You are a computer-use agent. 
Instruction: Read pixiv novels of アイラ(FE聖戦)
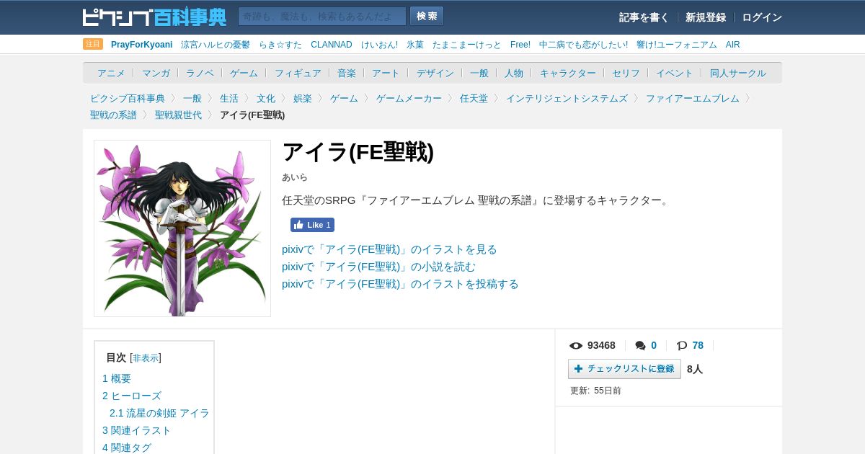378,267
